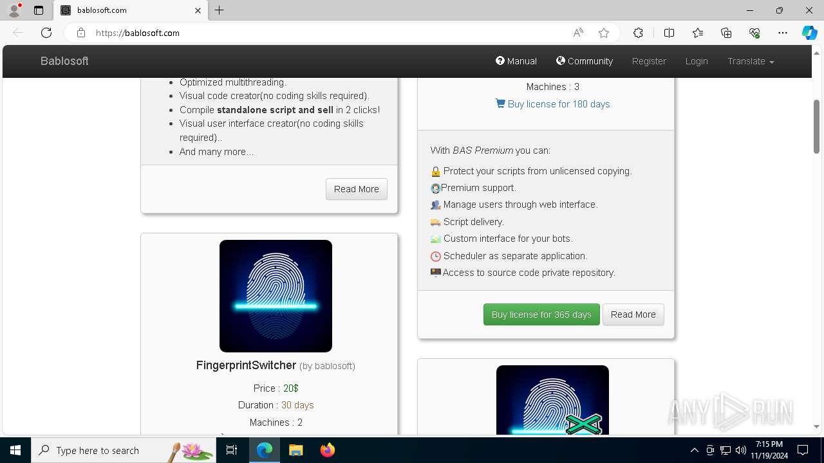Click the Custom interface icon
Screen dimensions: 824x463
coord(436,239)
